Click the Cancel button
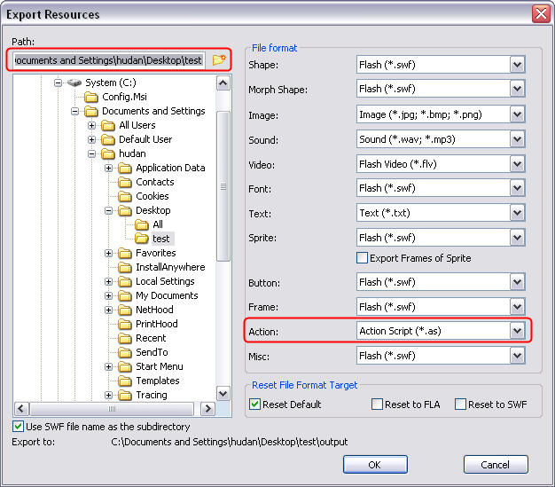 (x=496, y=464)
